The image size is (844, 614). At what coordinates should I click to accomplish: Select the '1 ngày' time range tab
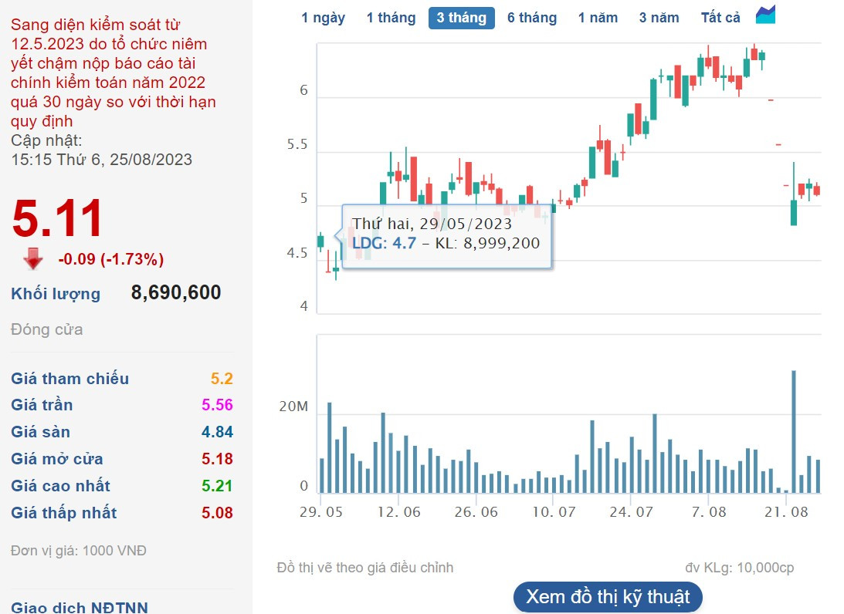[x=323, y=18]
